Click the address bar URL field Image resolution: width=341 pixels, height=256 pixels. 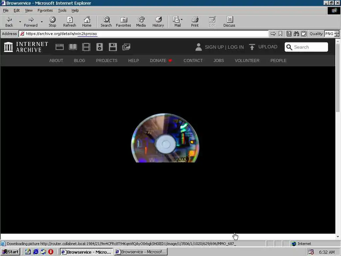(x=144, y=34)
